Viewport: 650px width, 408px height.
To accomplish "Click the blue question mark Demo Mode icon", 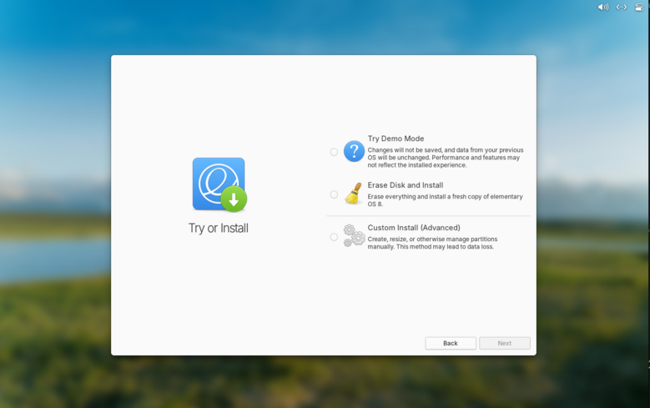I will pyautogui.click(x=354, y=151).
